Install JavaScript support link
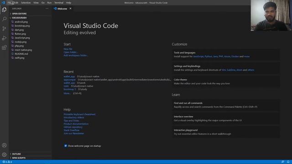292x164 pixels. coord(198,56)
